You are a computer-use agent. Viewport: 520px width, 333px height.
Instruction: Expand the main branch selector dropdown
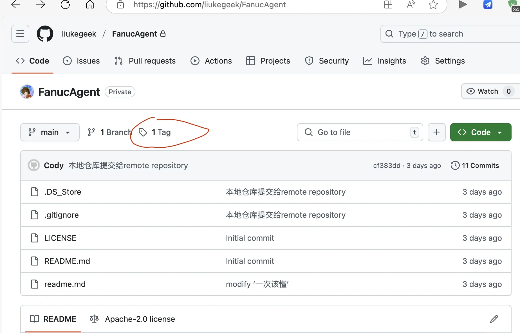[x=50, y=132]
